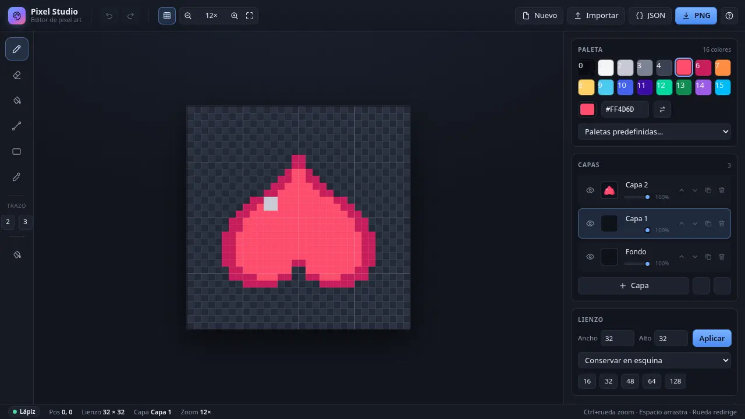Select the pencil tool in the left toolbar

point(17,49)
